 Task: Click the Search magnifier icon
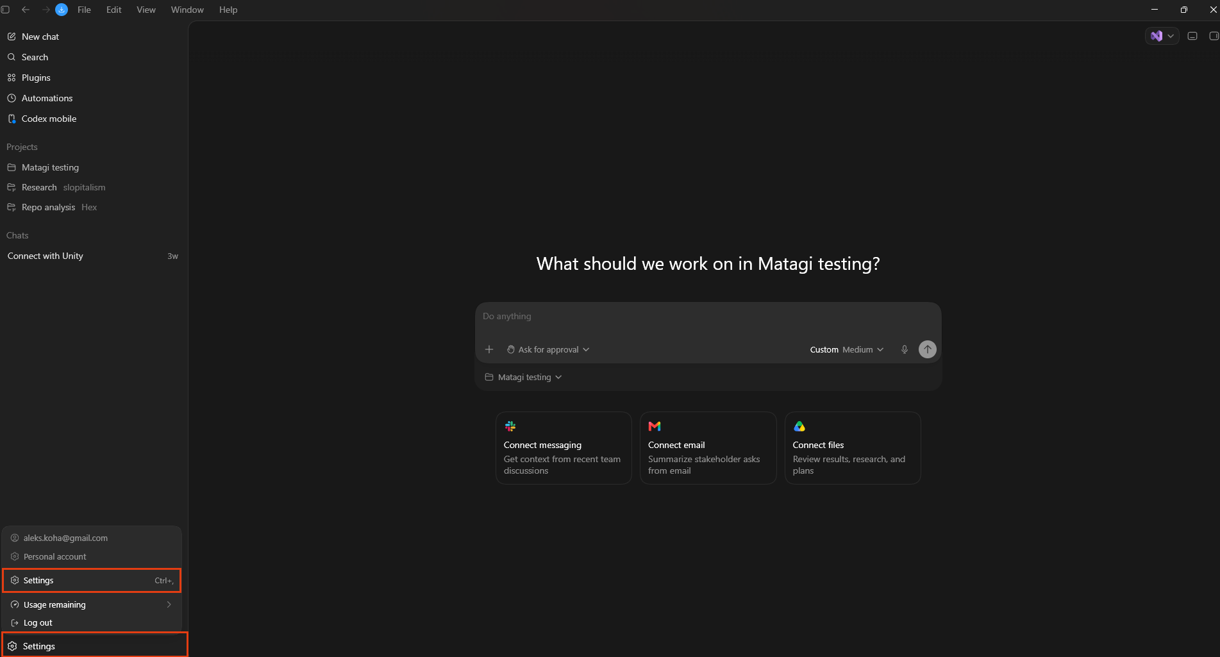[x=12, y=57]
